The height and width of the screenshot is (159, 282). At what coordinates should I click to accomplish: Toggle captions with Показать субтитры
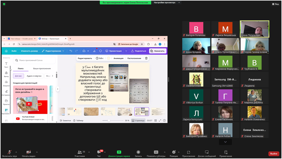click(156, 152)
